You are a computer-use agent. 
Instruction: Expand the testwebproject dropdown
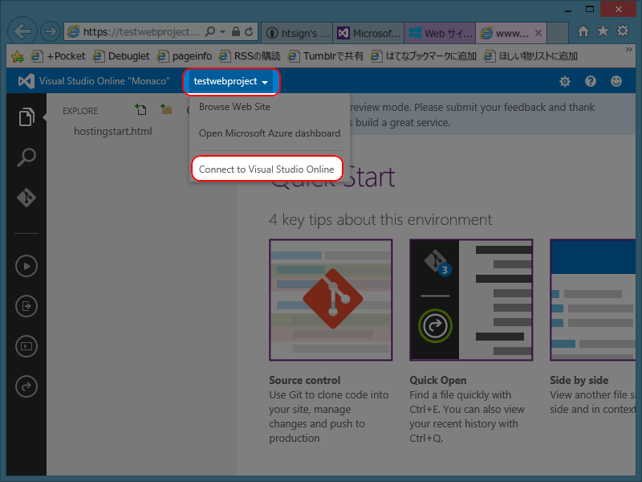pyautogui.click(x=231, y=82)
